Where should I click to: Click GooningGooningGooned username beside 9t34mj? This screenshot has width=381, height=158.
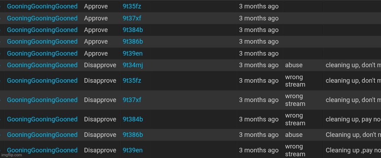point(42,65)
